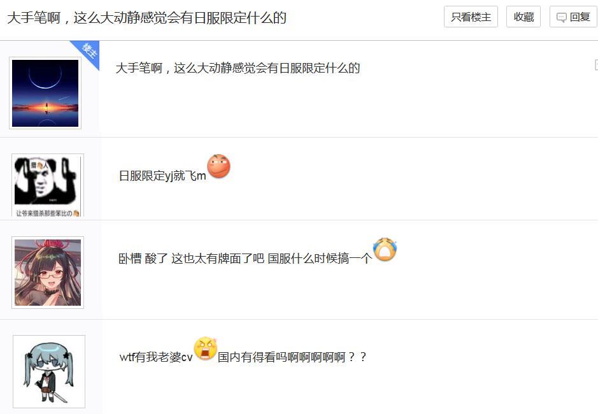Open the night sky crescent avatar

(45, 93)
